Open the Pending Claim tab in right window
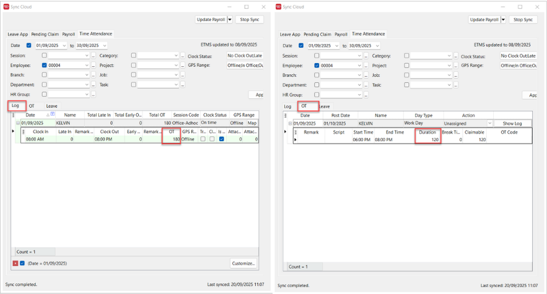Image resolution: width=547 pixels, height=294 pixels. tap(317, 34)
